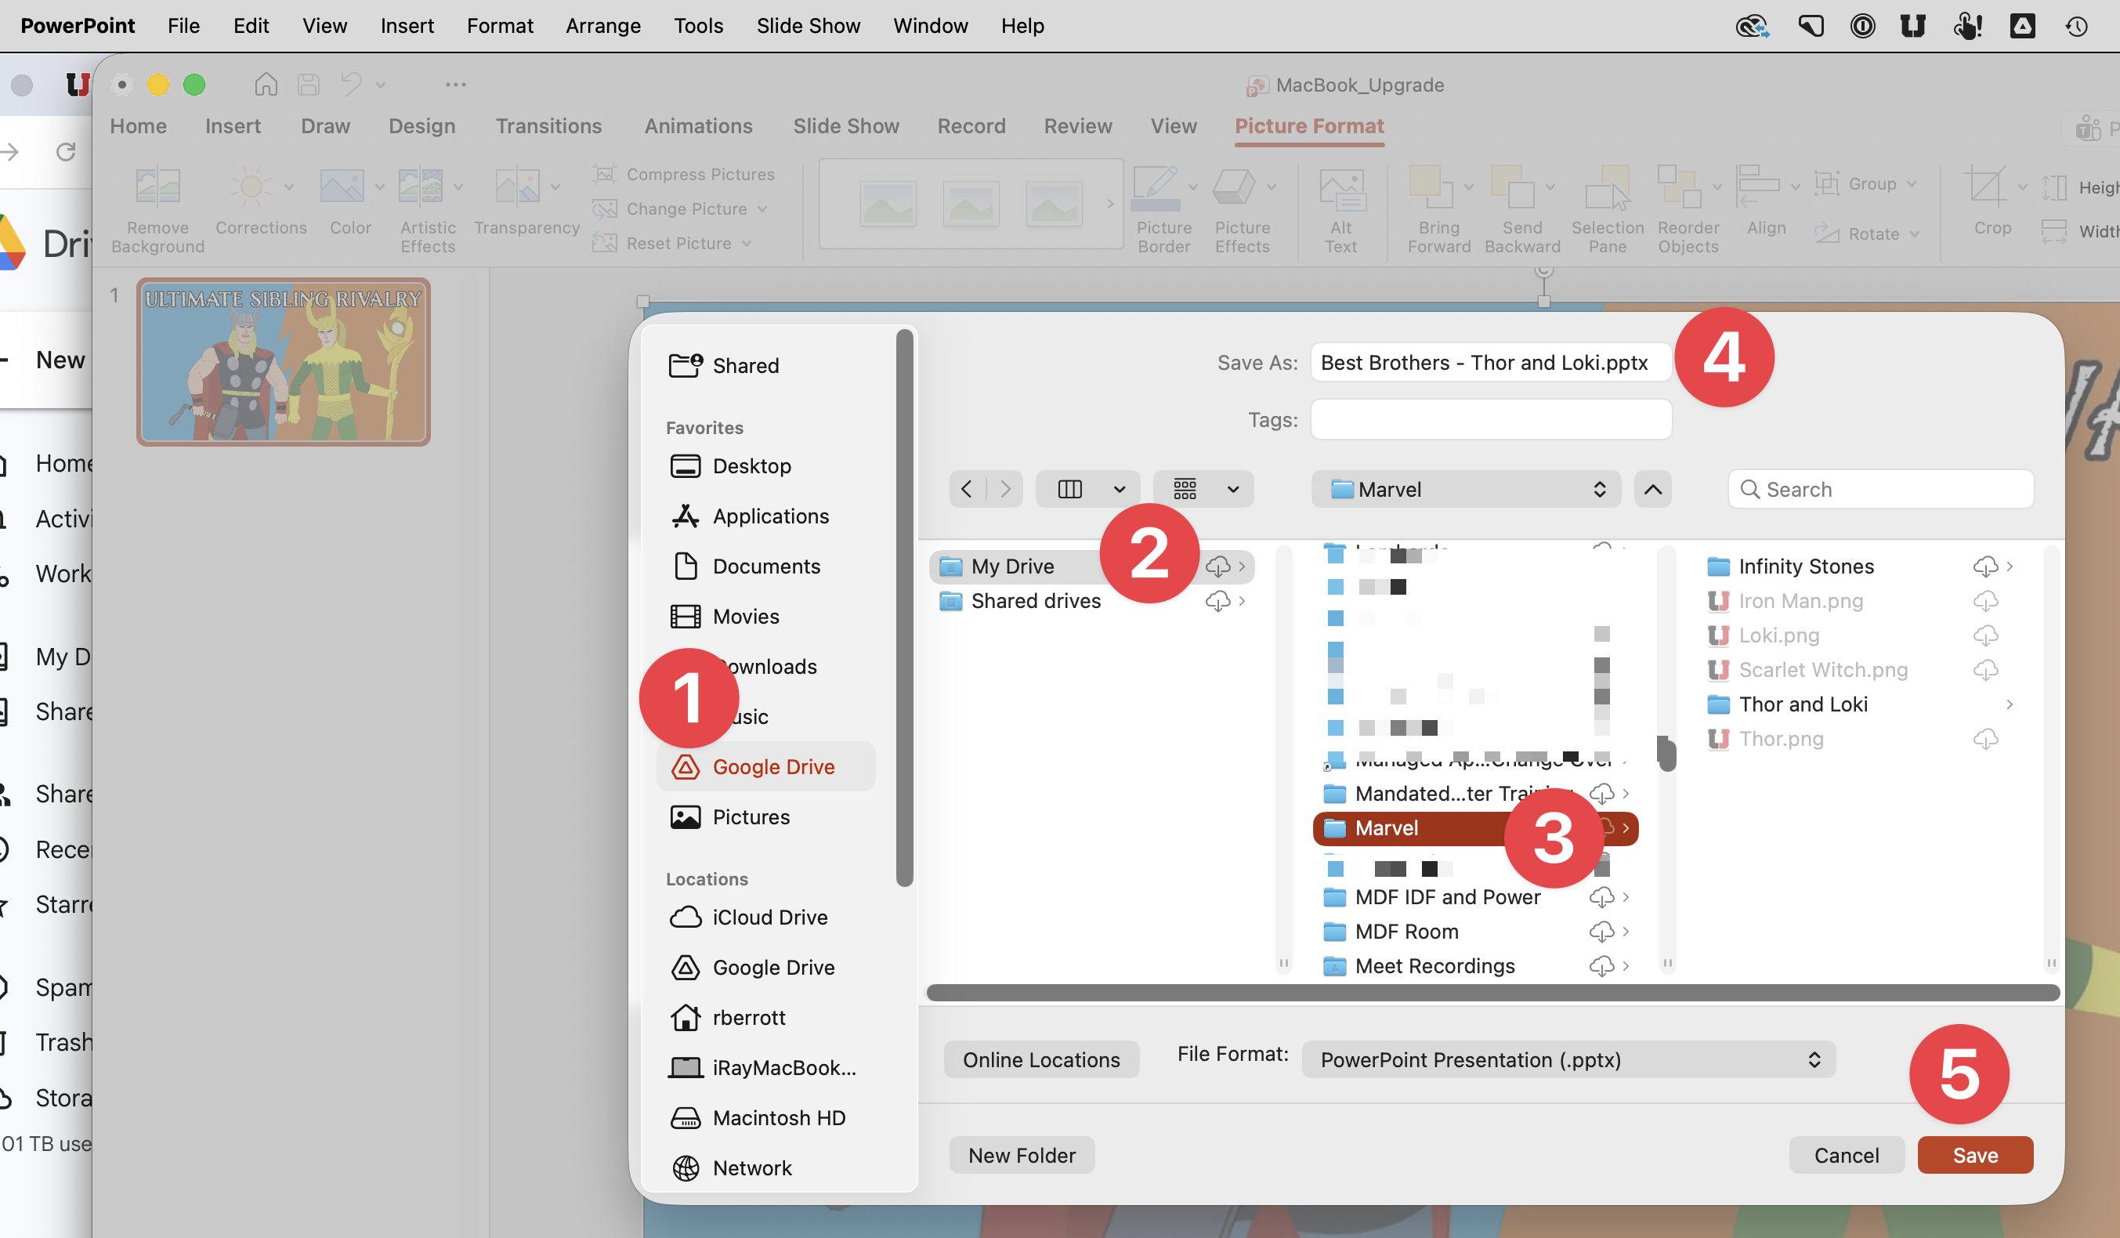Click the Alt Text ribbon icon
This screenshot has height=1238, width=2120.
tap(1341, 190)
